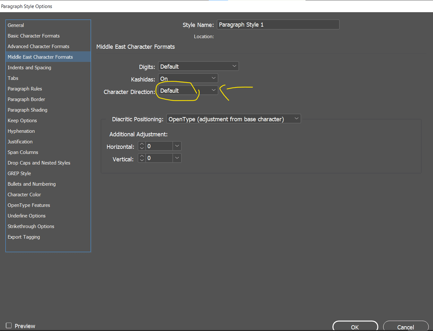
Task: Select the Hyphenation category
Action: point(48,131)
